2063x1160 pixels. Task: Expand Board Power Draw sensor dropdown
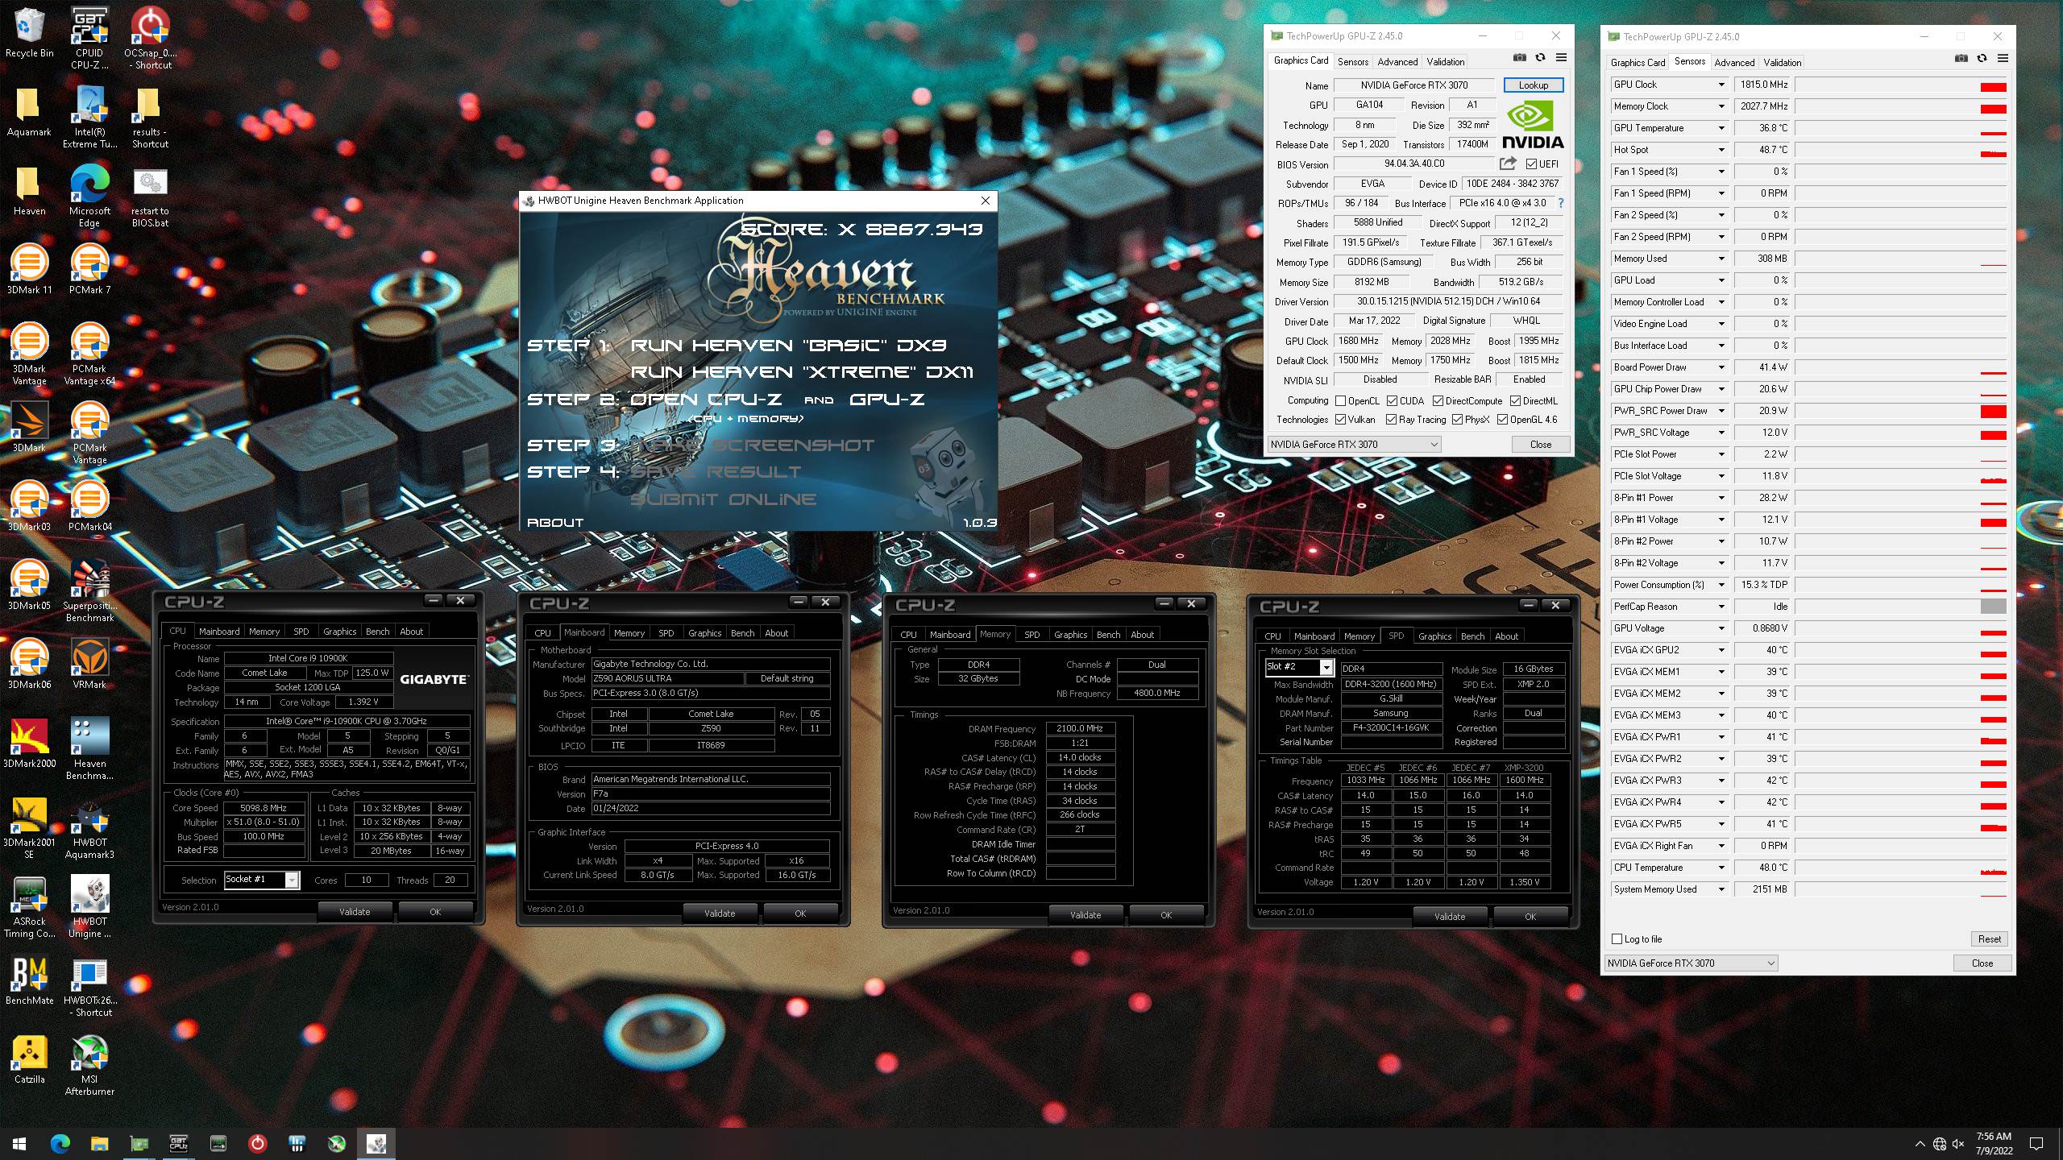[x=1721, y=367]
